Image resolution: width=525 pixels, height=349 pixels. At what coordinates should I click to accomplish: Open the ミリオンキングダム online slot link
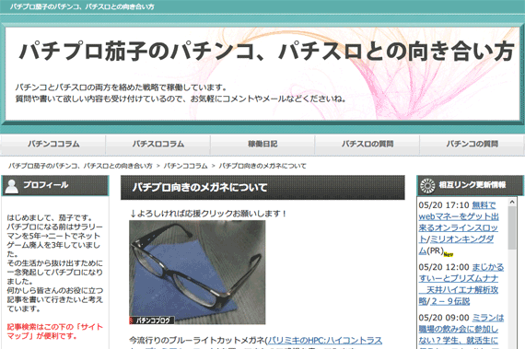[x=459, y=227]
